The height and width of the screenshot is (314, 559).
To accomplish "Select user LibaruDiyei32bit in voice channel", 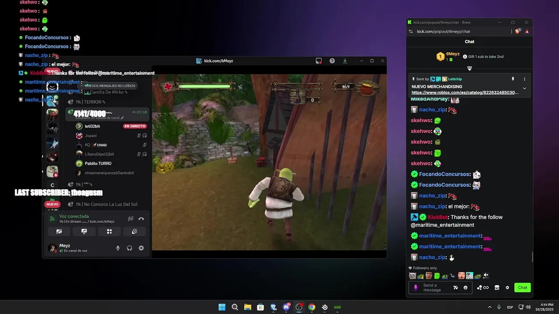I will click(x=100, y=154).
